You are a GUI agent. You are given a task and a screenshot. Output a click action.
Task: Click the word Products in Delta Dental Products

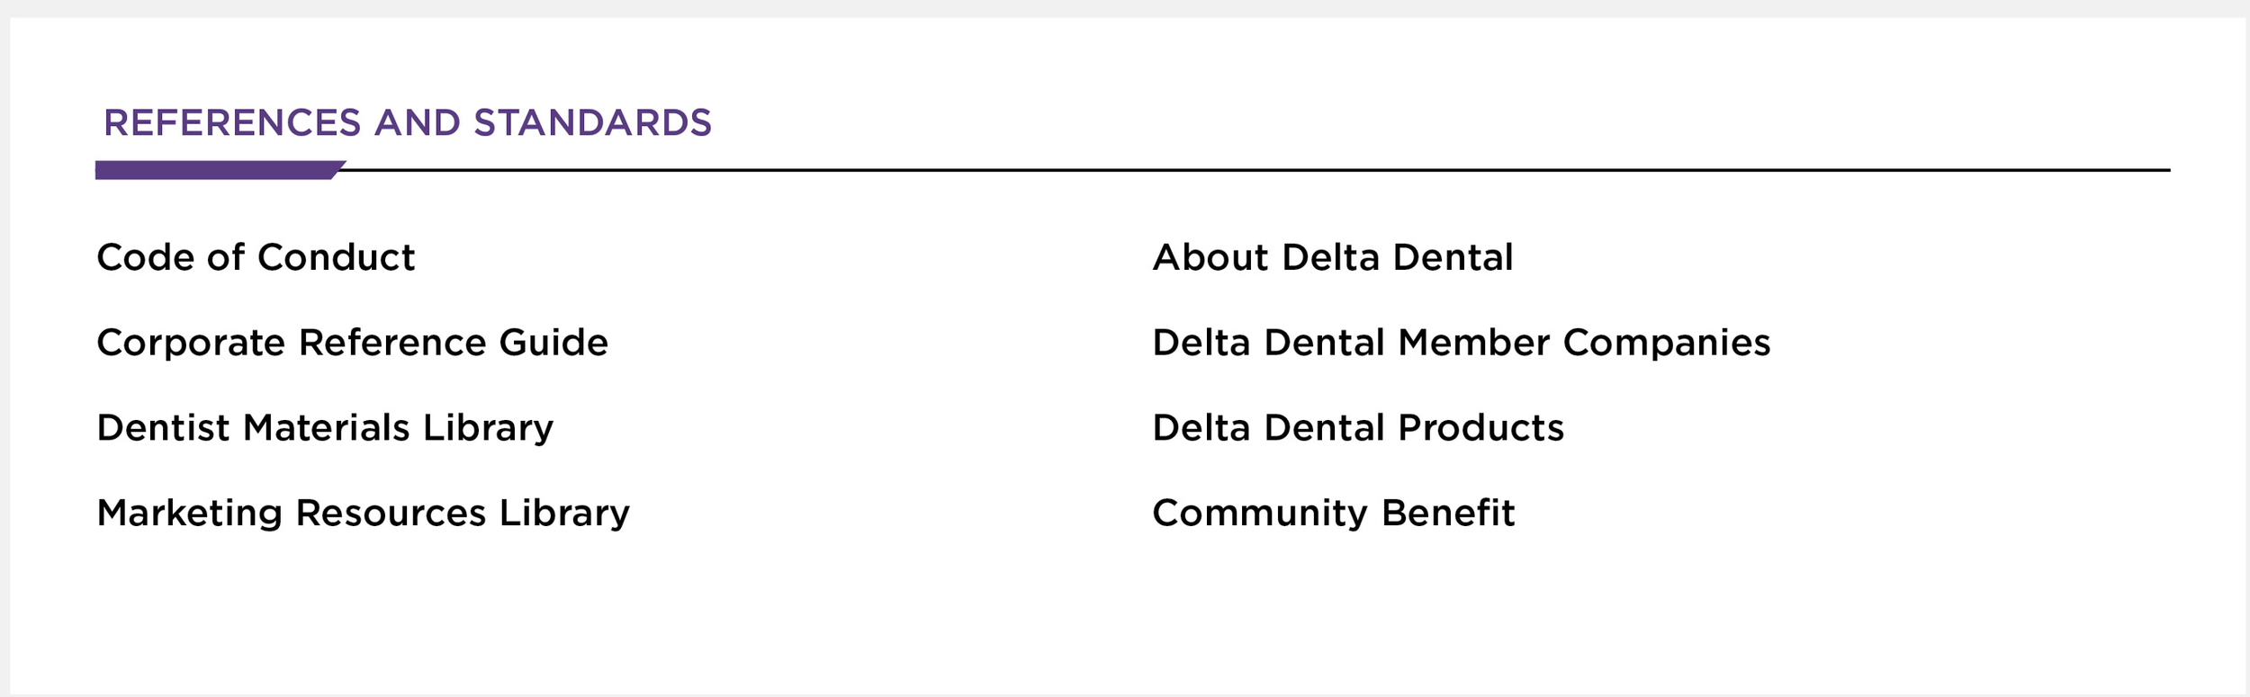1480,428
